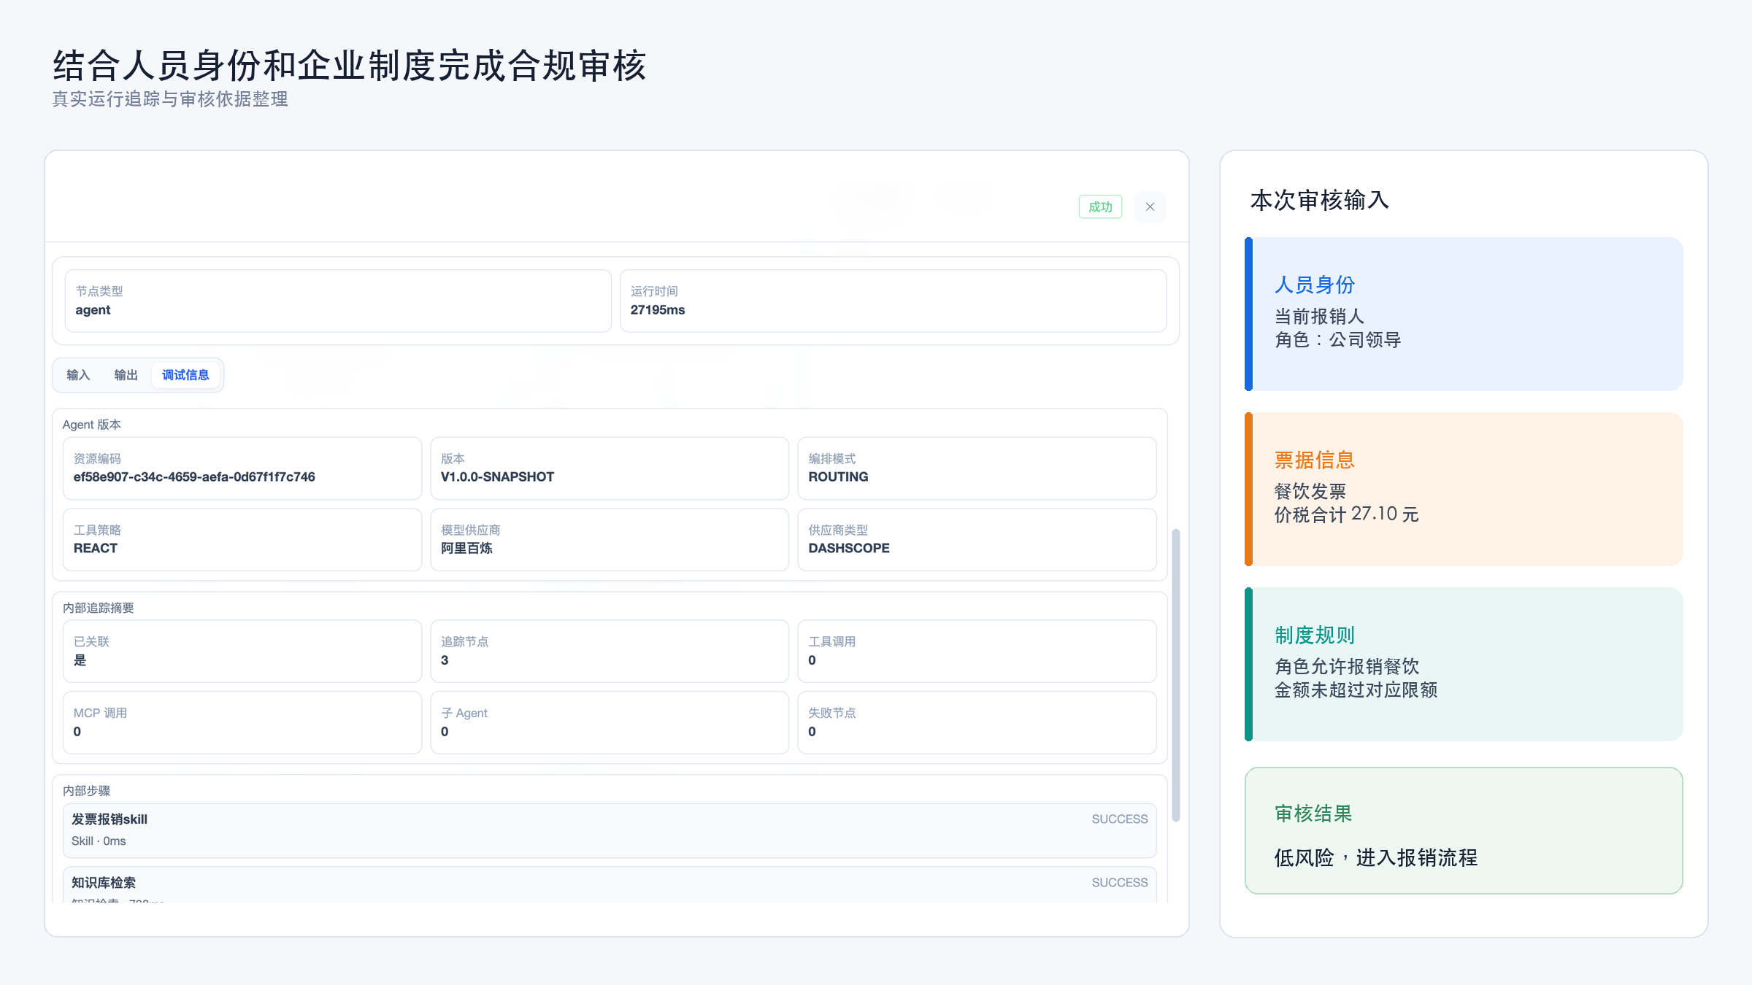Click the 人员身份 card
This screenshot has height=985, width=1752.
click(1464, 314)
